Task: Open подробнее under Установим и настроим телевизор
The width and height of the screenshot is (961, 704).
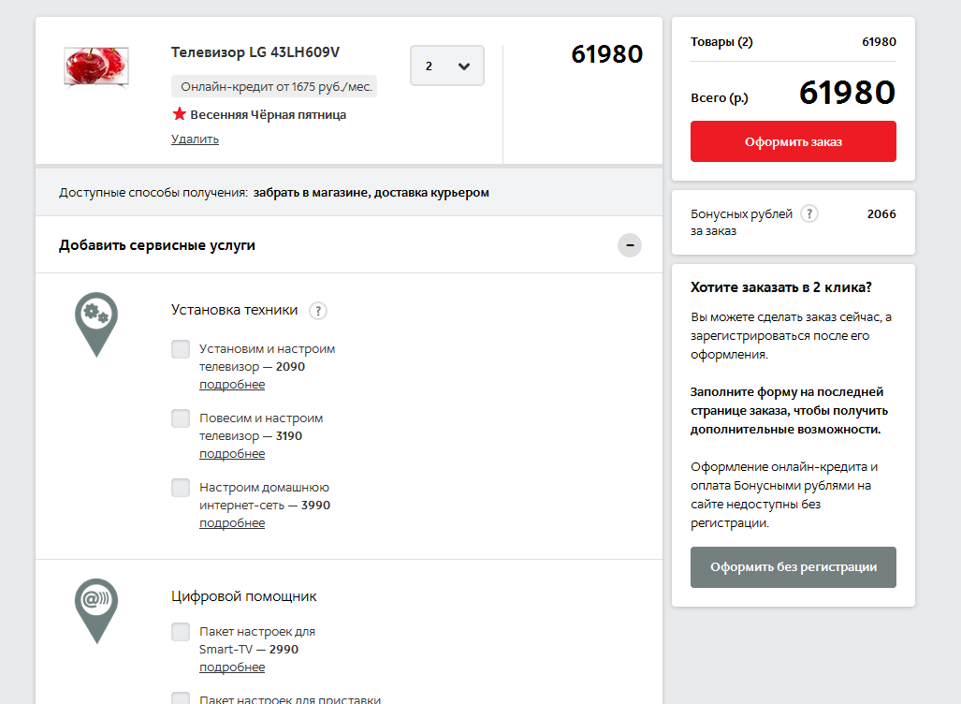Action: pos(232,385)
